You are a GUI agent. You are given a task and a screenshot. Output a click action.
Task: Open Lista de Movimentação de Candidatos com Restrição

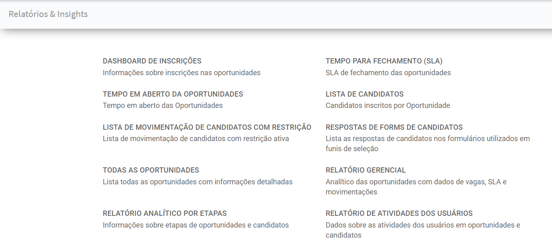click(x=207, y=127)
